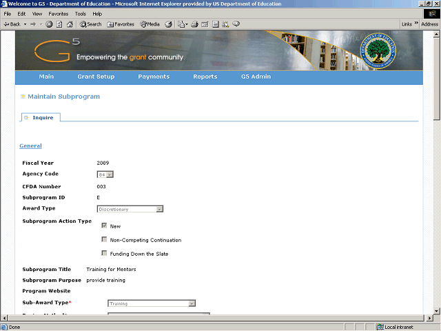Click the Mail toolbar icon
Screen dimensions: 441x331
(181, 24)
